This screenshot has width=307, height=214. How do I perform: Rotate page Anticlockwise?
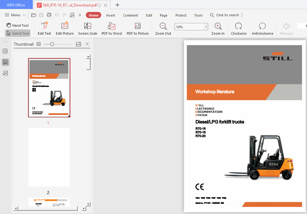[x=262, y=29]
